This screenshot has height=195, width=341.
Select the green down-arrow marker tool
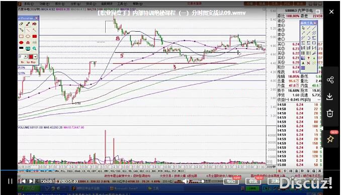tap(314, 58)
